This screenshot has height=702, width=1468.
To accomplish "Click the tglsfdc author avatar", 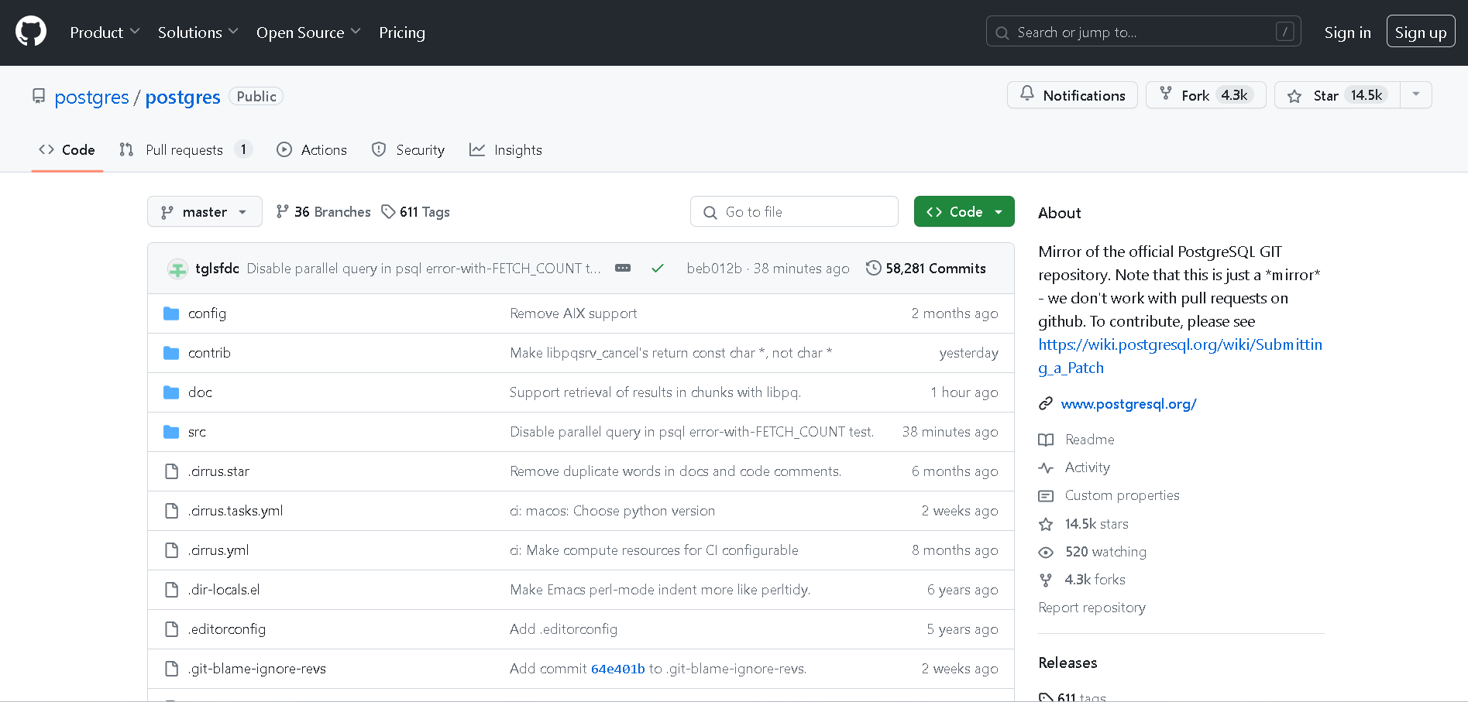I will click(x=177, y=269).
